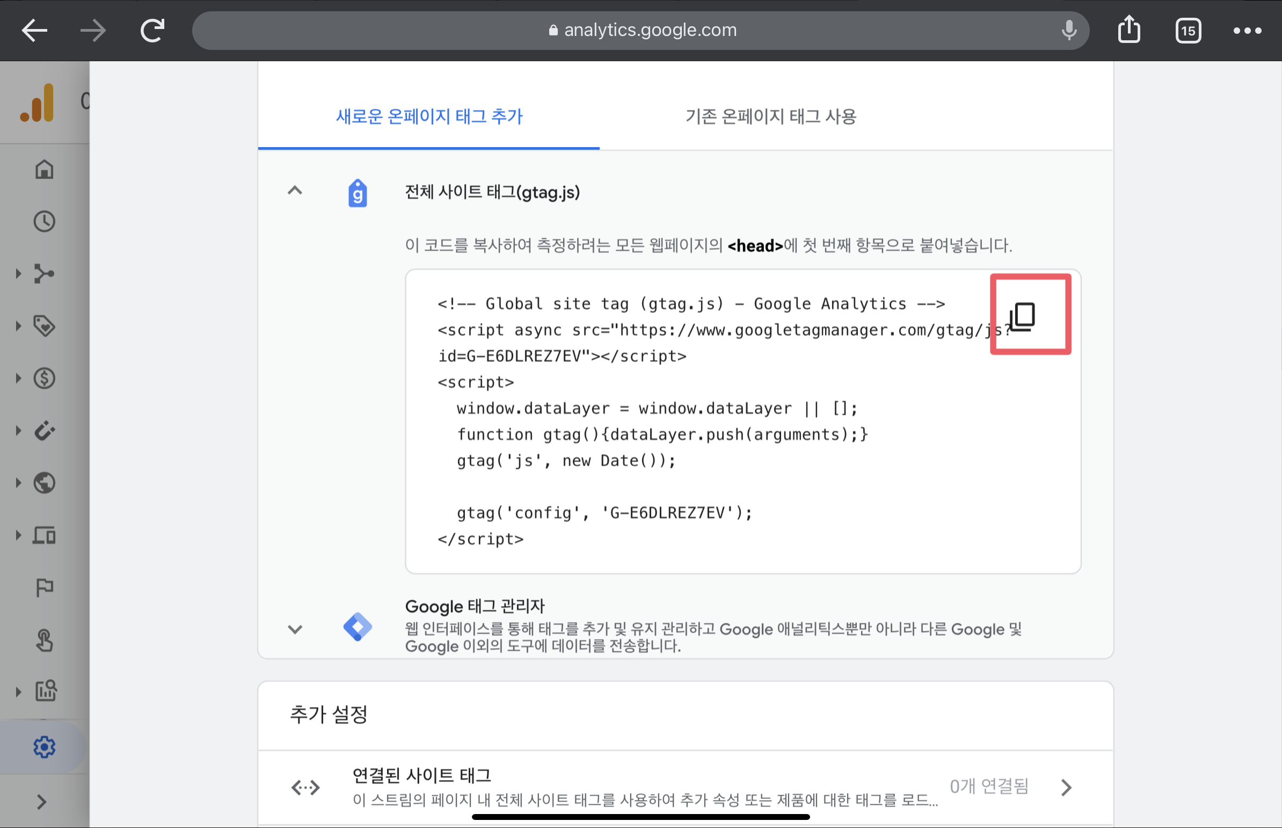Open the Conversions flag icon in sidebar

(45, 587)
